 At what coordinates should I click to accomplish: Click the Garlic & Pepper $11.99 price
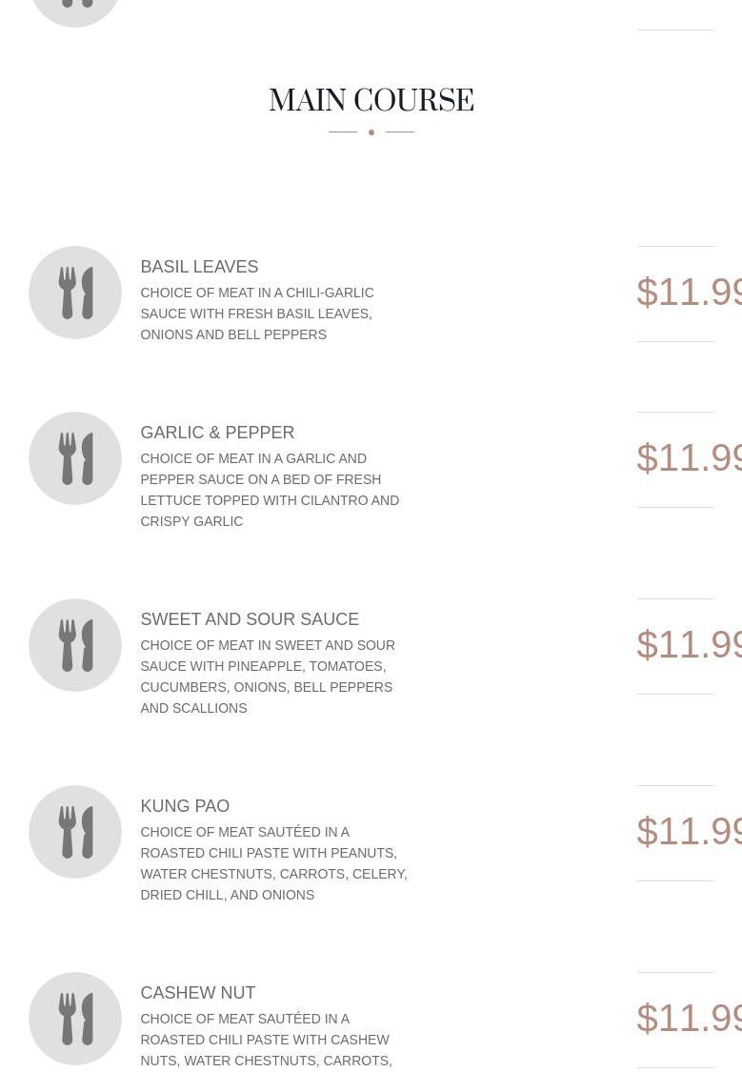[689, 457]
